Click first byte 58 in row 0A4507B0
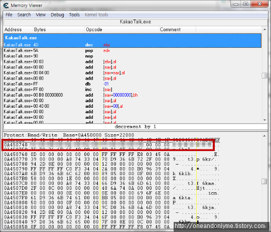 click(x=33, y=179)
